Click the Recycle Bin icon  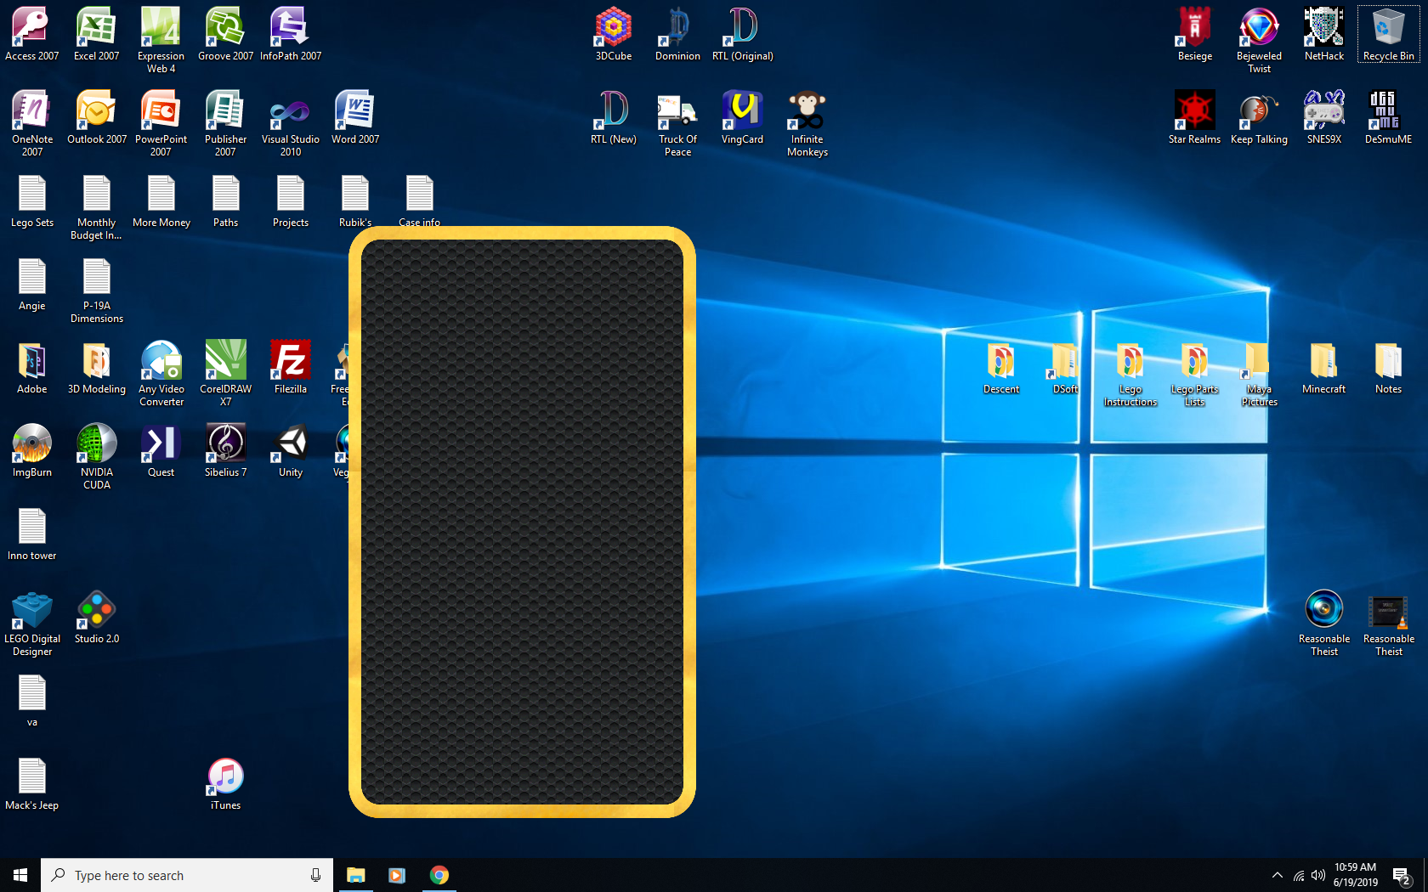click(x=1389, y=34)
